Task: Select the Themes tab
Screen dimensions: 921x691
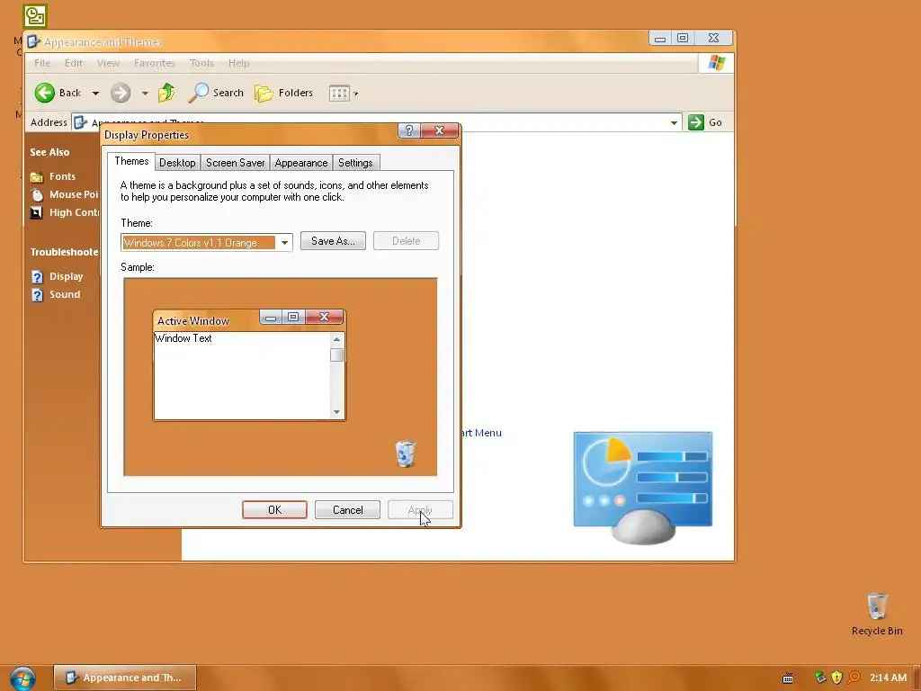Action: pos(131,162)
